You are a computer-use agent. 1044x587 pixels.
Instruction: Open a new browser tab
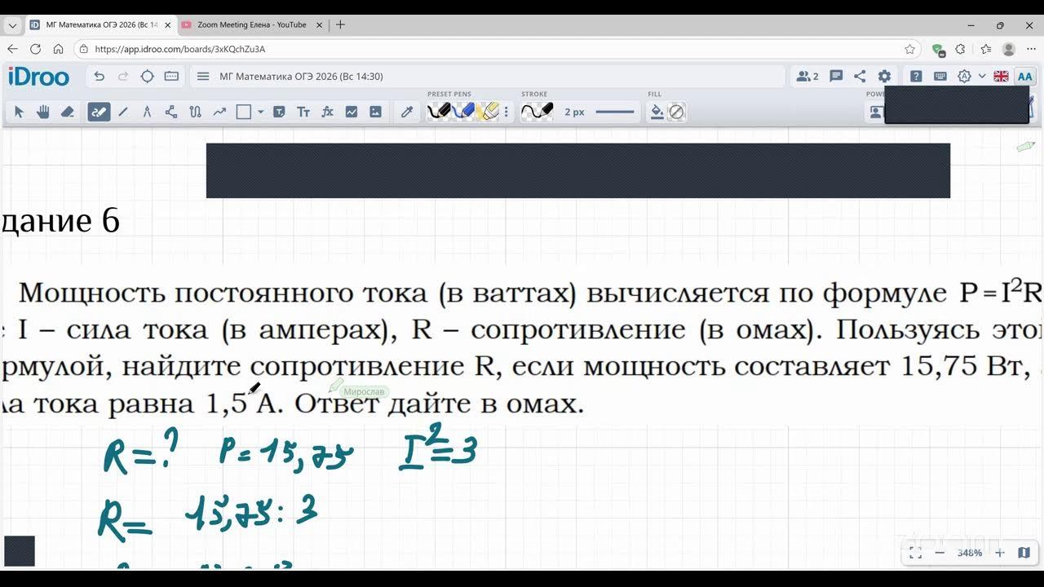coord(341,24)
